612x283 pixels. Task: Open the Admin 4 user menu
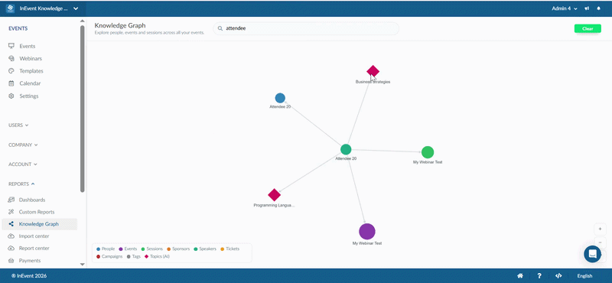(x=565, y=8)
